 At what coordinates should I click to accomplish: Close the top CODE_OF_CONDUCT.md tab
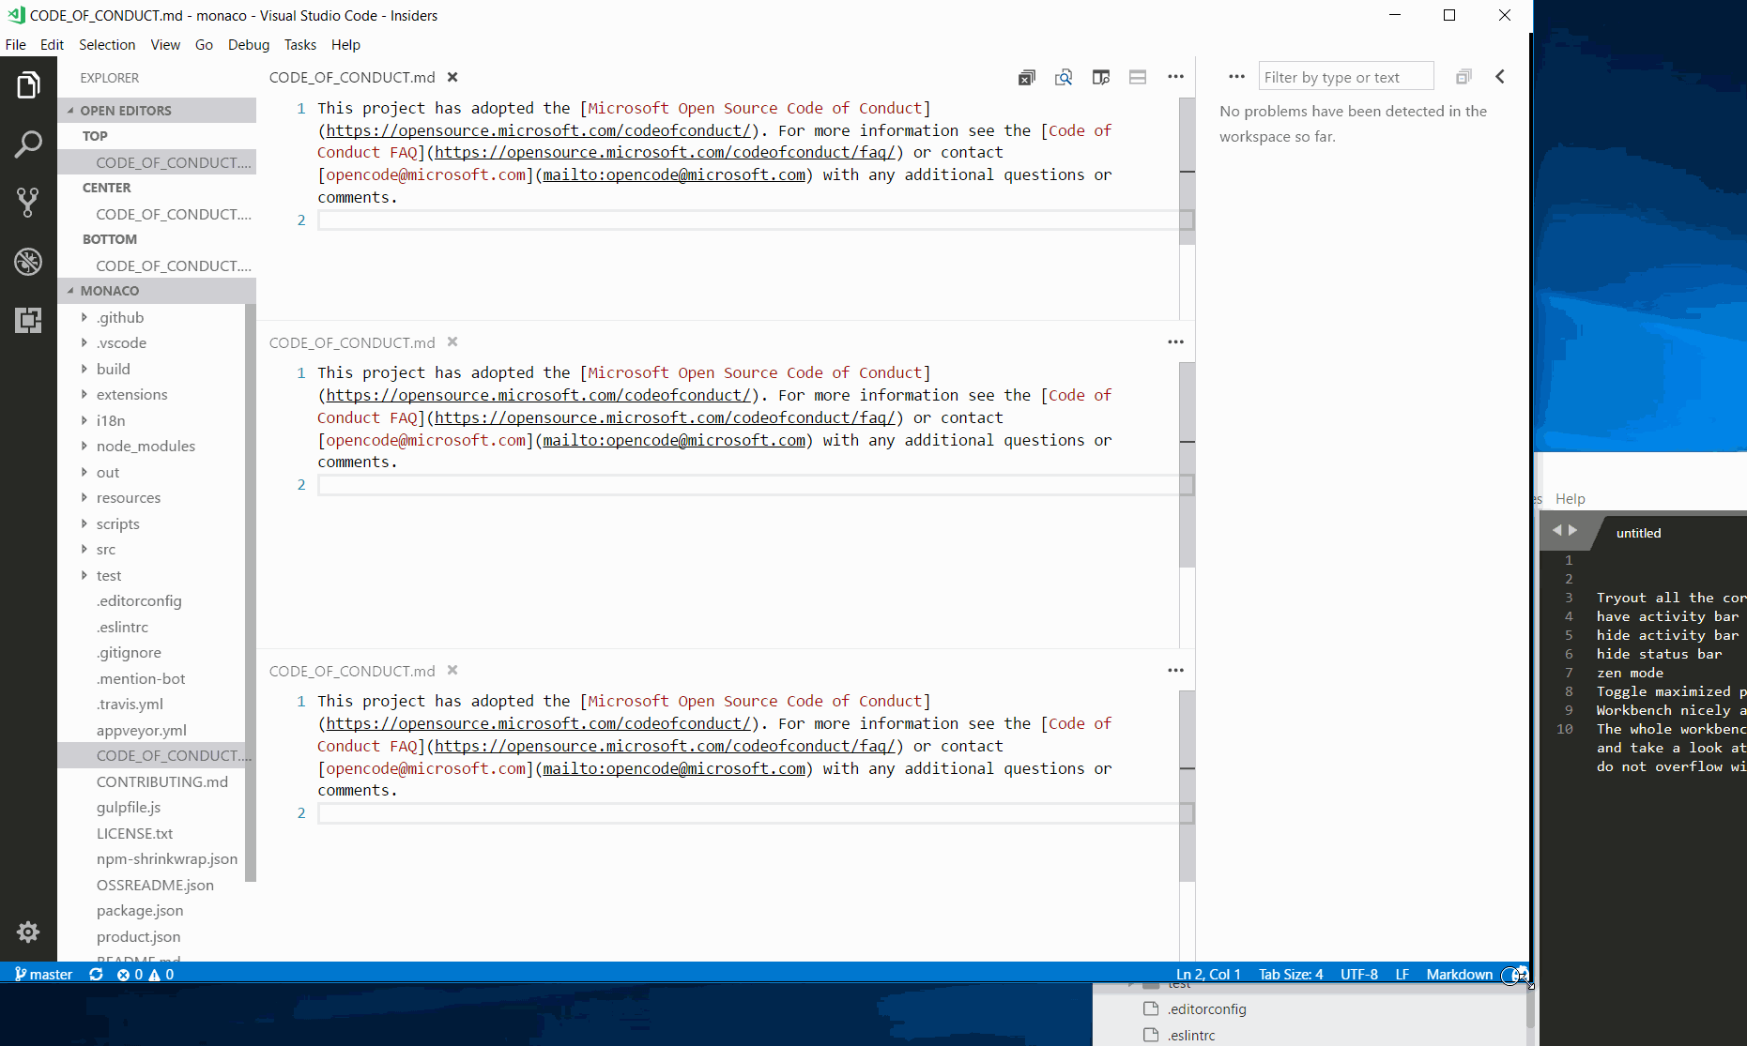coord(452,77)
